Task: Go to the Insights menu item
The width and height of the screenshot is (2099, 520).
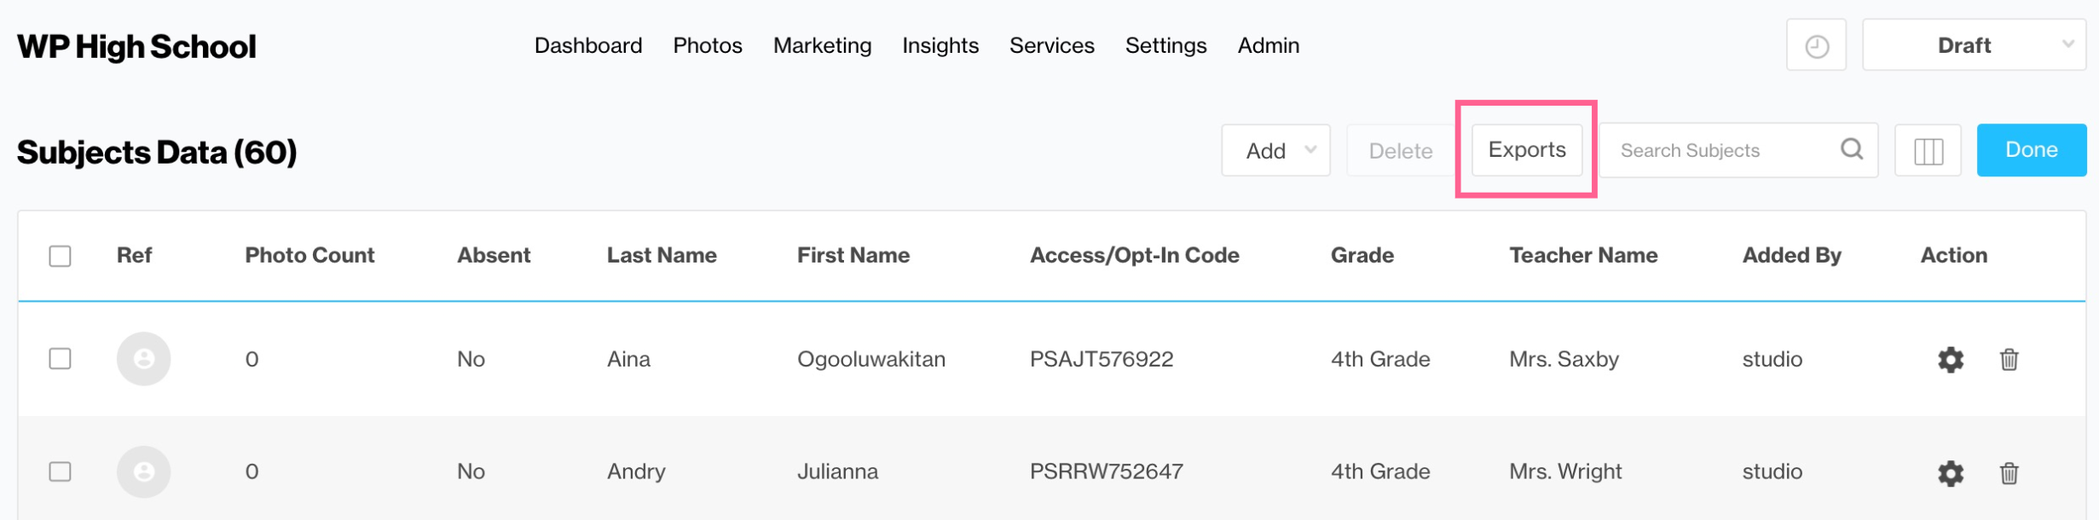Action: (x=940, y=45)
